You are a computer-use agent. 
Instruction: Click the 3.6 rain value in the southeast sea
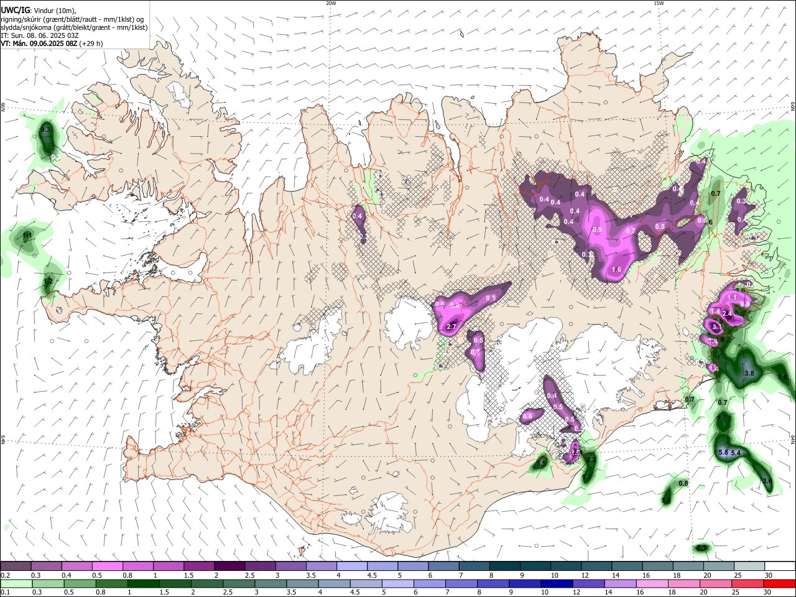(767, 481)
